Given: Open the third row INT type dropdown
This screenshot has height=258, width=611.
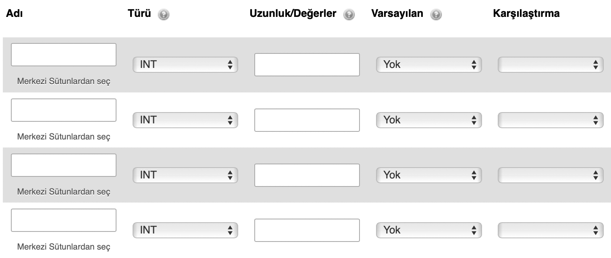Looking at the screenshot, I should (x=185, y=175).
